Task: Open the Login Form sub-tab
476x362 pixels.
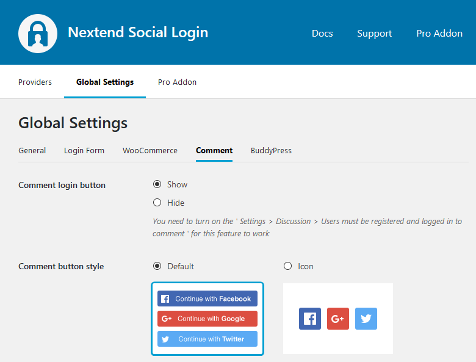Action: (84, 150)
